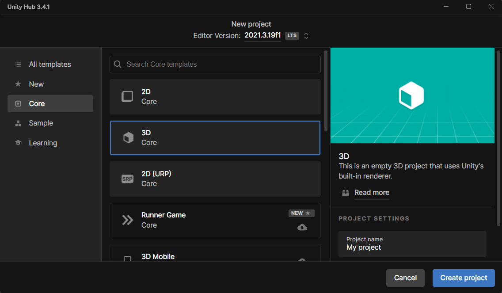Open the Read more link
Image resolution: width=502 pixels, height=293 pixels.
371,193
